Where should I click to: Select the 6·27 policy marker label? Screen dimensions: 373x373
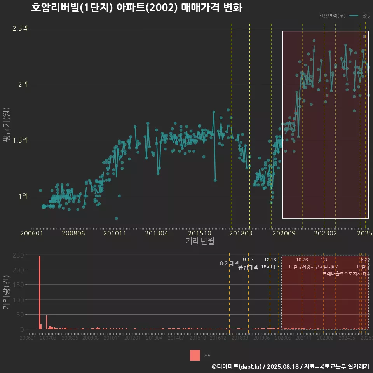(x=365, y=260)
